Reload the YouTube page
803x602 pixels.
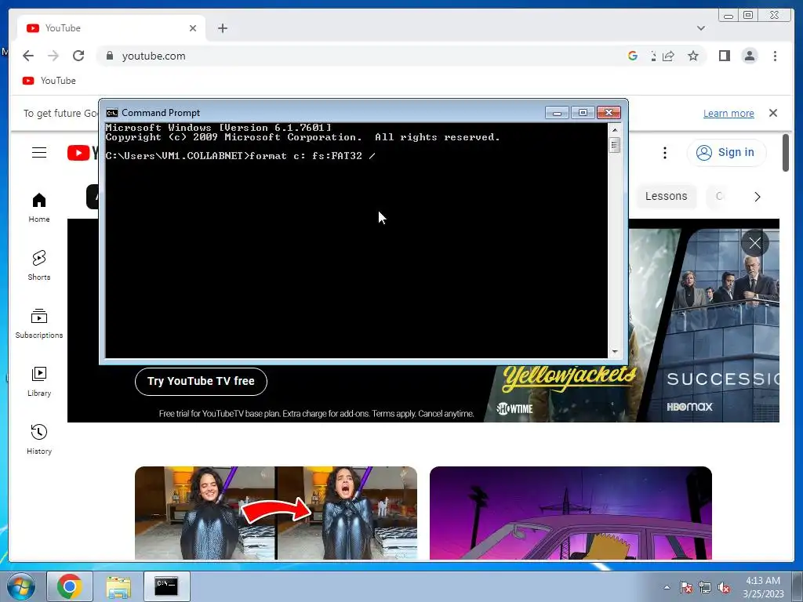point(78,56)
